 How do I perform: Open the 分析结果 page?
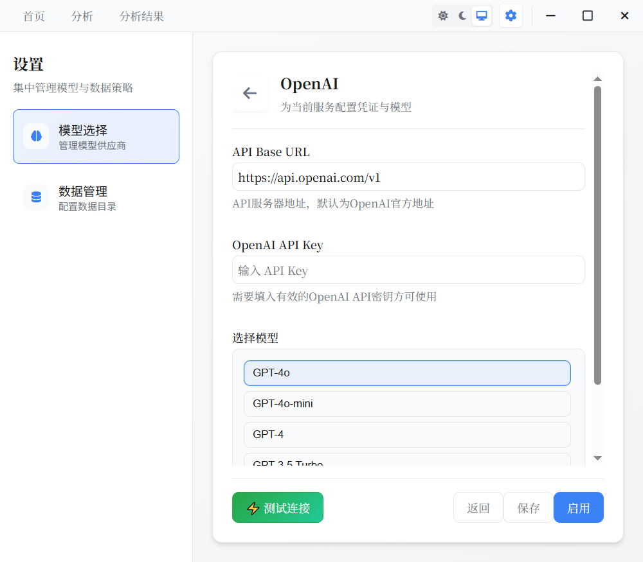(141, 16)
